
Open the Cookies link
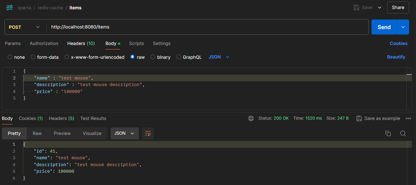(x=399, y=43)
